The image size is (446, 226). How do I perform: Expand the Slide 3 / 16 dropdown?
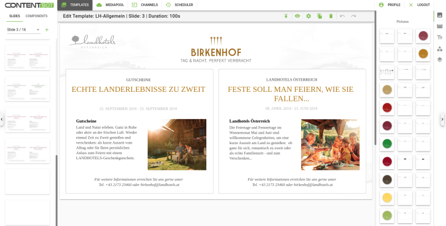[23, 30]
